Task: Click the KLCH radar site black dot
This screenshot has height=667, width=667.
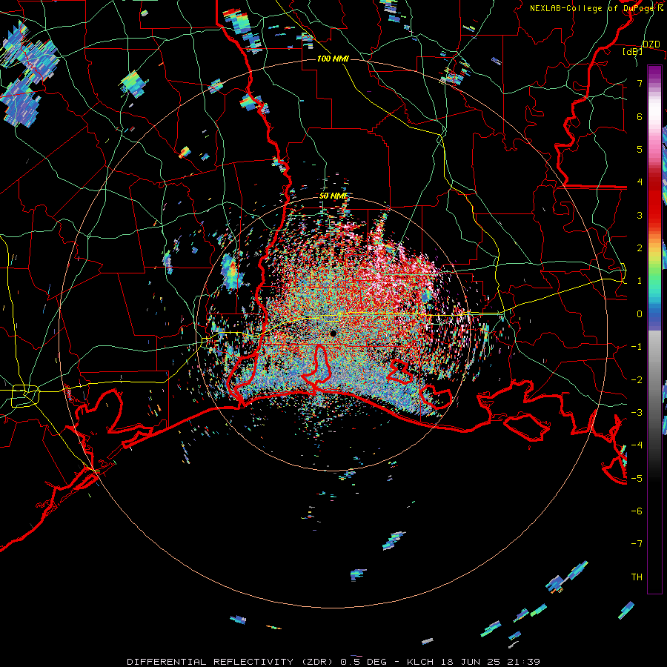Action: click(333, 333)
